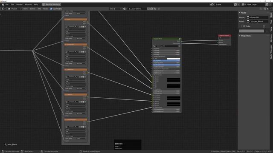Switch to the View sidebar tab

coord(271,29)
